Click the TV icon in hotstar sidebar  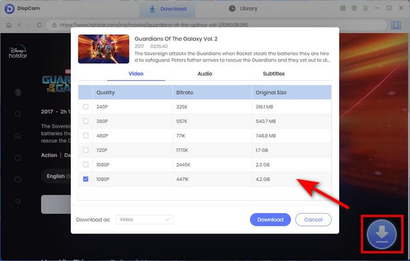pyautogui.click(x=18, y=157)
